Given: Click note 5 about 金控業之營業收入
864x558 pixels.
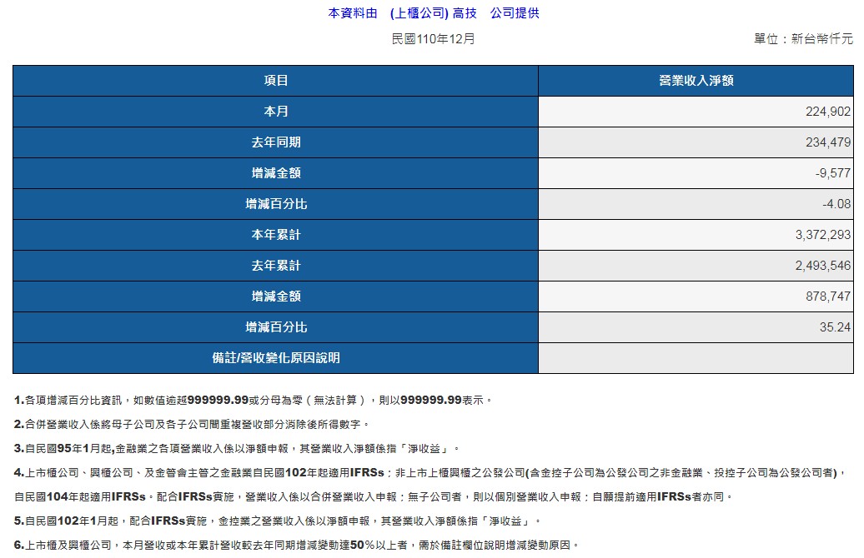Looking at the screenshot, I should point(278,521).
